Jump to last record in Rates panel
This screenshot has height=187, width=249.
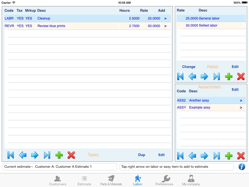[216, 76]
